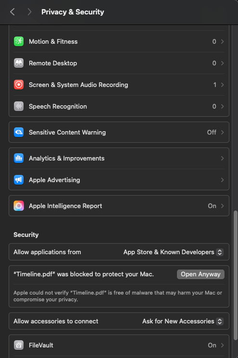
Task: Click the Apple Intelligence Report icon
Action: (19, 206)
